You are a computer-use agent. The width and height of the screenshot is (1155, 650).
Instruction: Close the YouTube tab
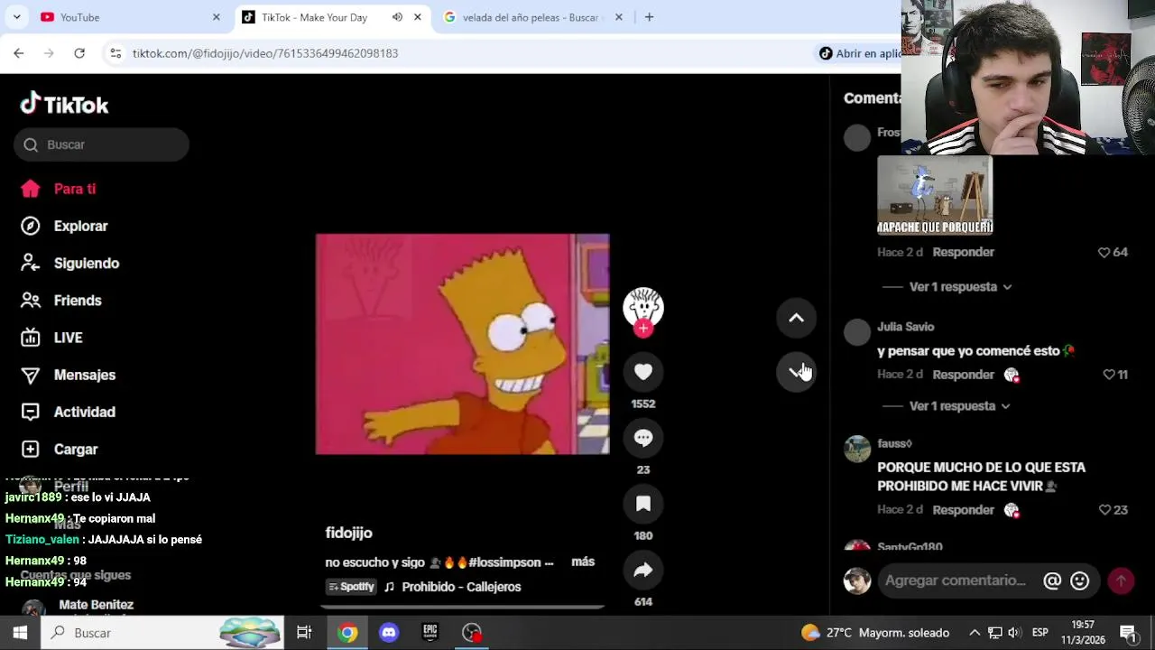pos(216,17)
